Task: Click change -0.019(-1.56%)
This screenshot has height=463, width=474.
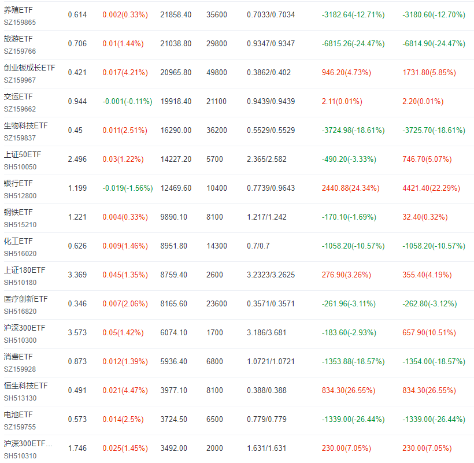Action: pos(128,188)
